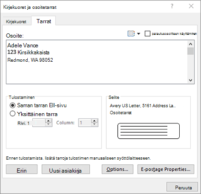201x194 pixels.
Task: Click the Osoitetarrat text in Selite
Action: tap(121, 113)
